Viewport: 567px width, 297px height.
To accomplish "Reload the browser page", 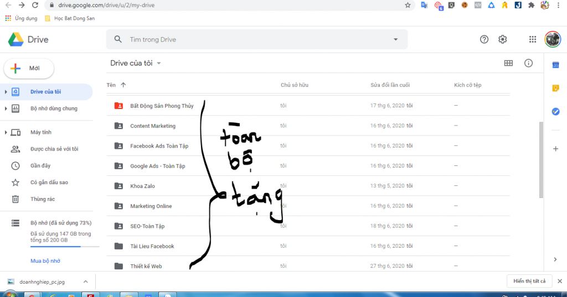I will pyautogui.click(x=35, y=5).
